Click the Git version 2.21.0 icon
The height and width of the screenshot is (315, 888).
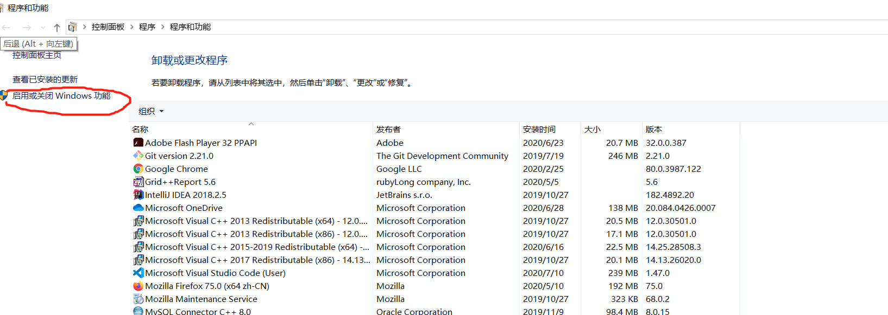coord(138,156)
